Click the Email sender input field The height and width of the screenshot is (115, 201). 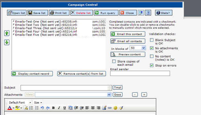[140, 73]
